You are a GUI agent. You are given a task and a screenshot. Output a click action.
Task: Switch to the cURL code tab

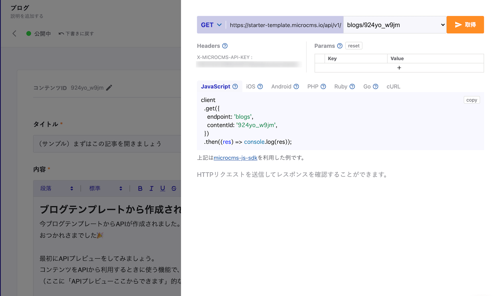tap(393, 86)
